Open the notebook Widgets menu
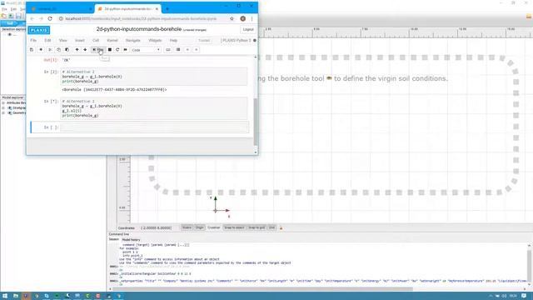This screenshot has height=300, width=533. point(155,41)
